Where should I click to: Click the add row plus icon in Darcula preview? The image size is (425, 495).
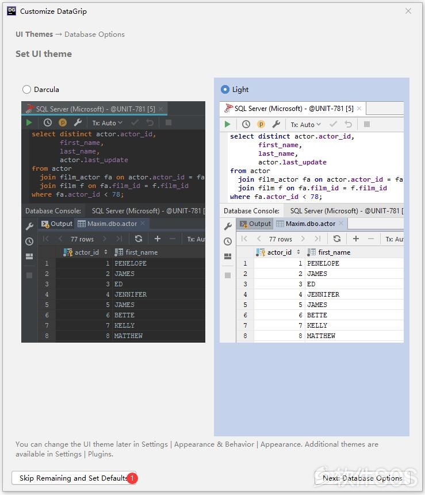(158, 239)
